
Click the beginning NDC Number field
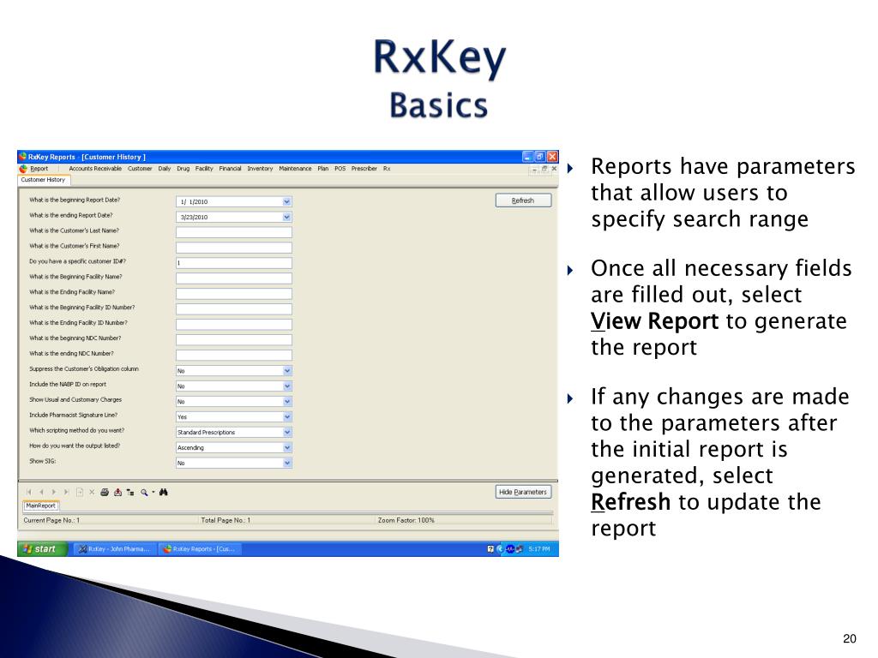[234, 339]
